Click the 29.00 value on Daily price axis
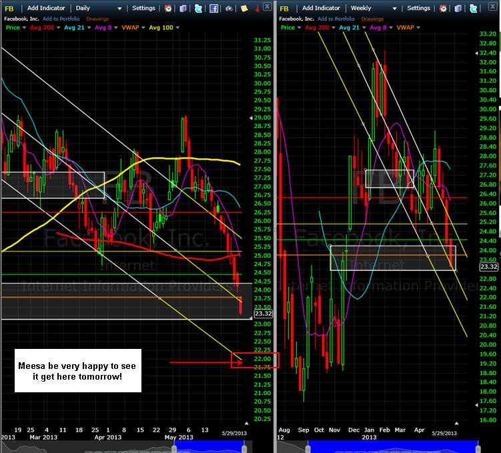This screenshot has width=501, height=453. 262,117
